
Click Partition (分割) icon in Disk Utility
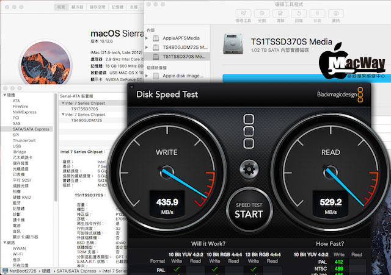click(262, 13)
